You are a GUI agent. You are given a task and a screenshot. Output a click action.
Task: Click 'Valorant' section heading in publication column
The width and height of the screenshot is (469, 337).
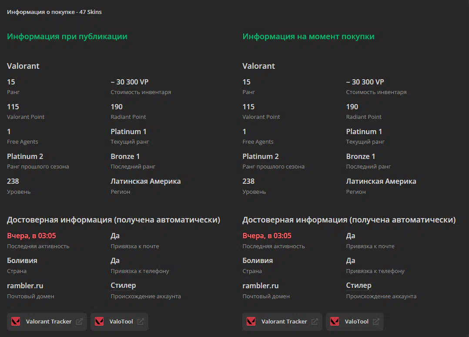pos(23,66)
